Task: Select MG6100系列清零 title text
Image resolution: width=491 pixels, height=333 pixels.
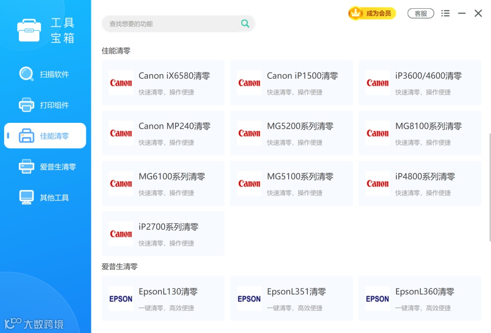Action: [x=171, y=177]
